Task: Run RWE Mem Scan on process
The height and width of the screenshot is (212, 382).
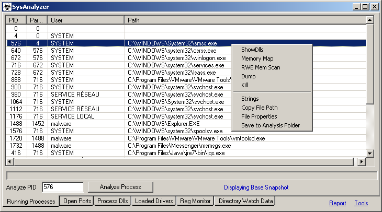Action: tap(261, 67)
